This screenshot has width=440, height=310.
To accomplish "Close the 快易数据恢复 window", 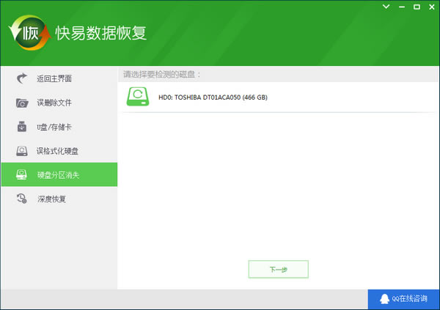I will click(432, 7).
